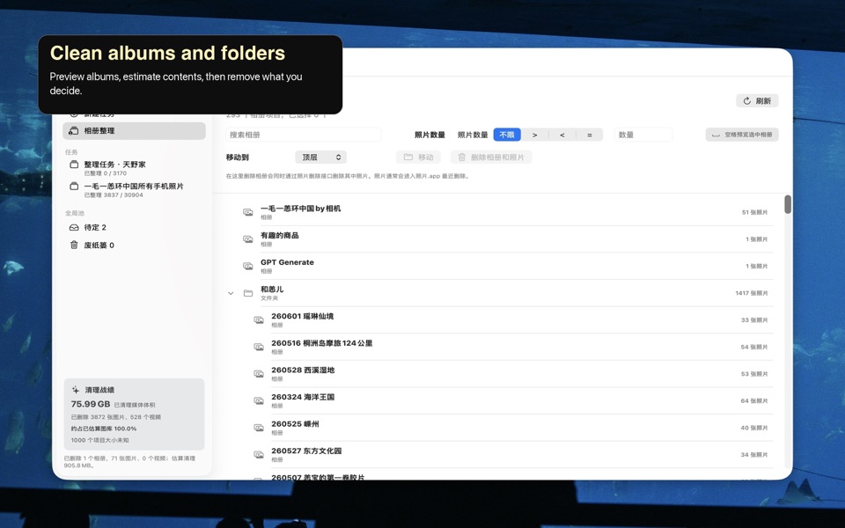This screenshot has height=528, width=845.
Task: Select album 260516 桐洲岛摩旅 124 公里
Action: [500, 347]
